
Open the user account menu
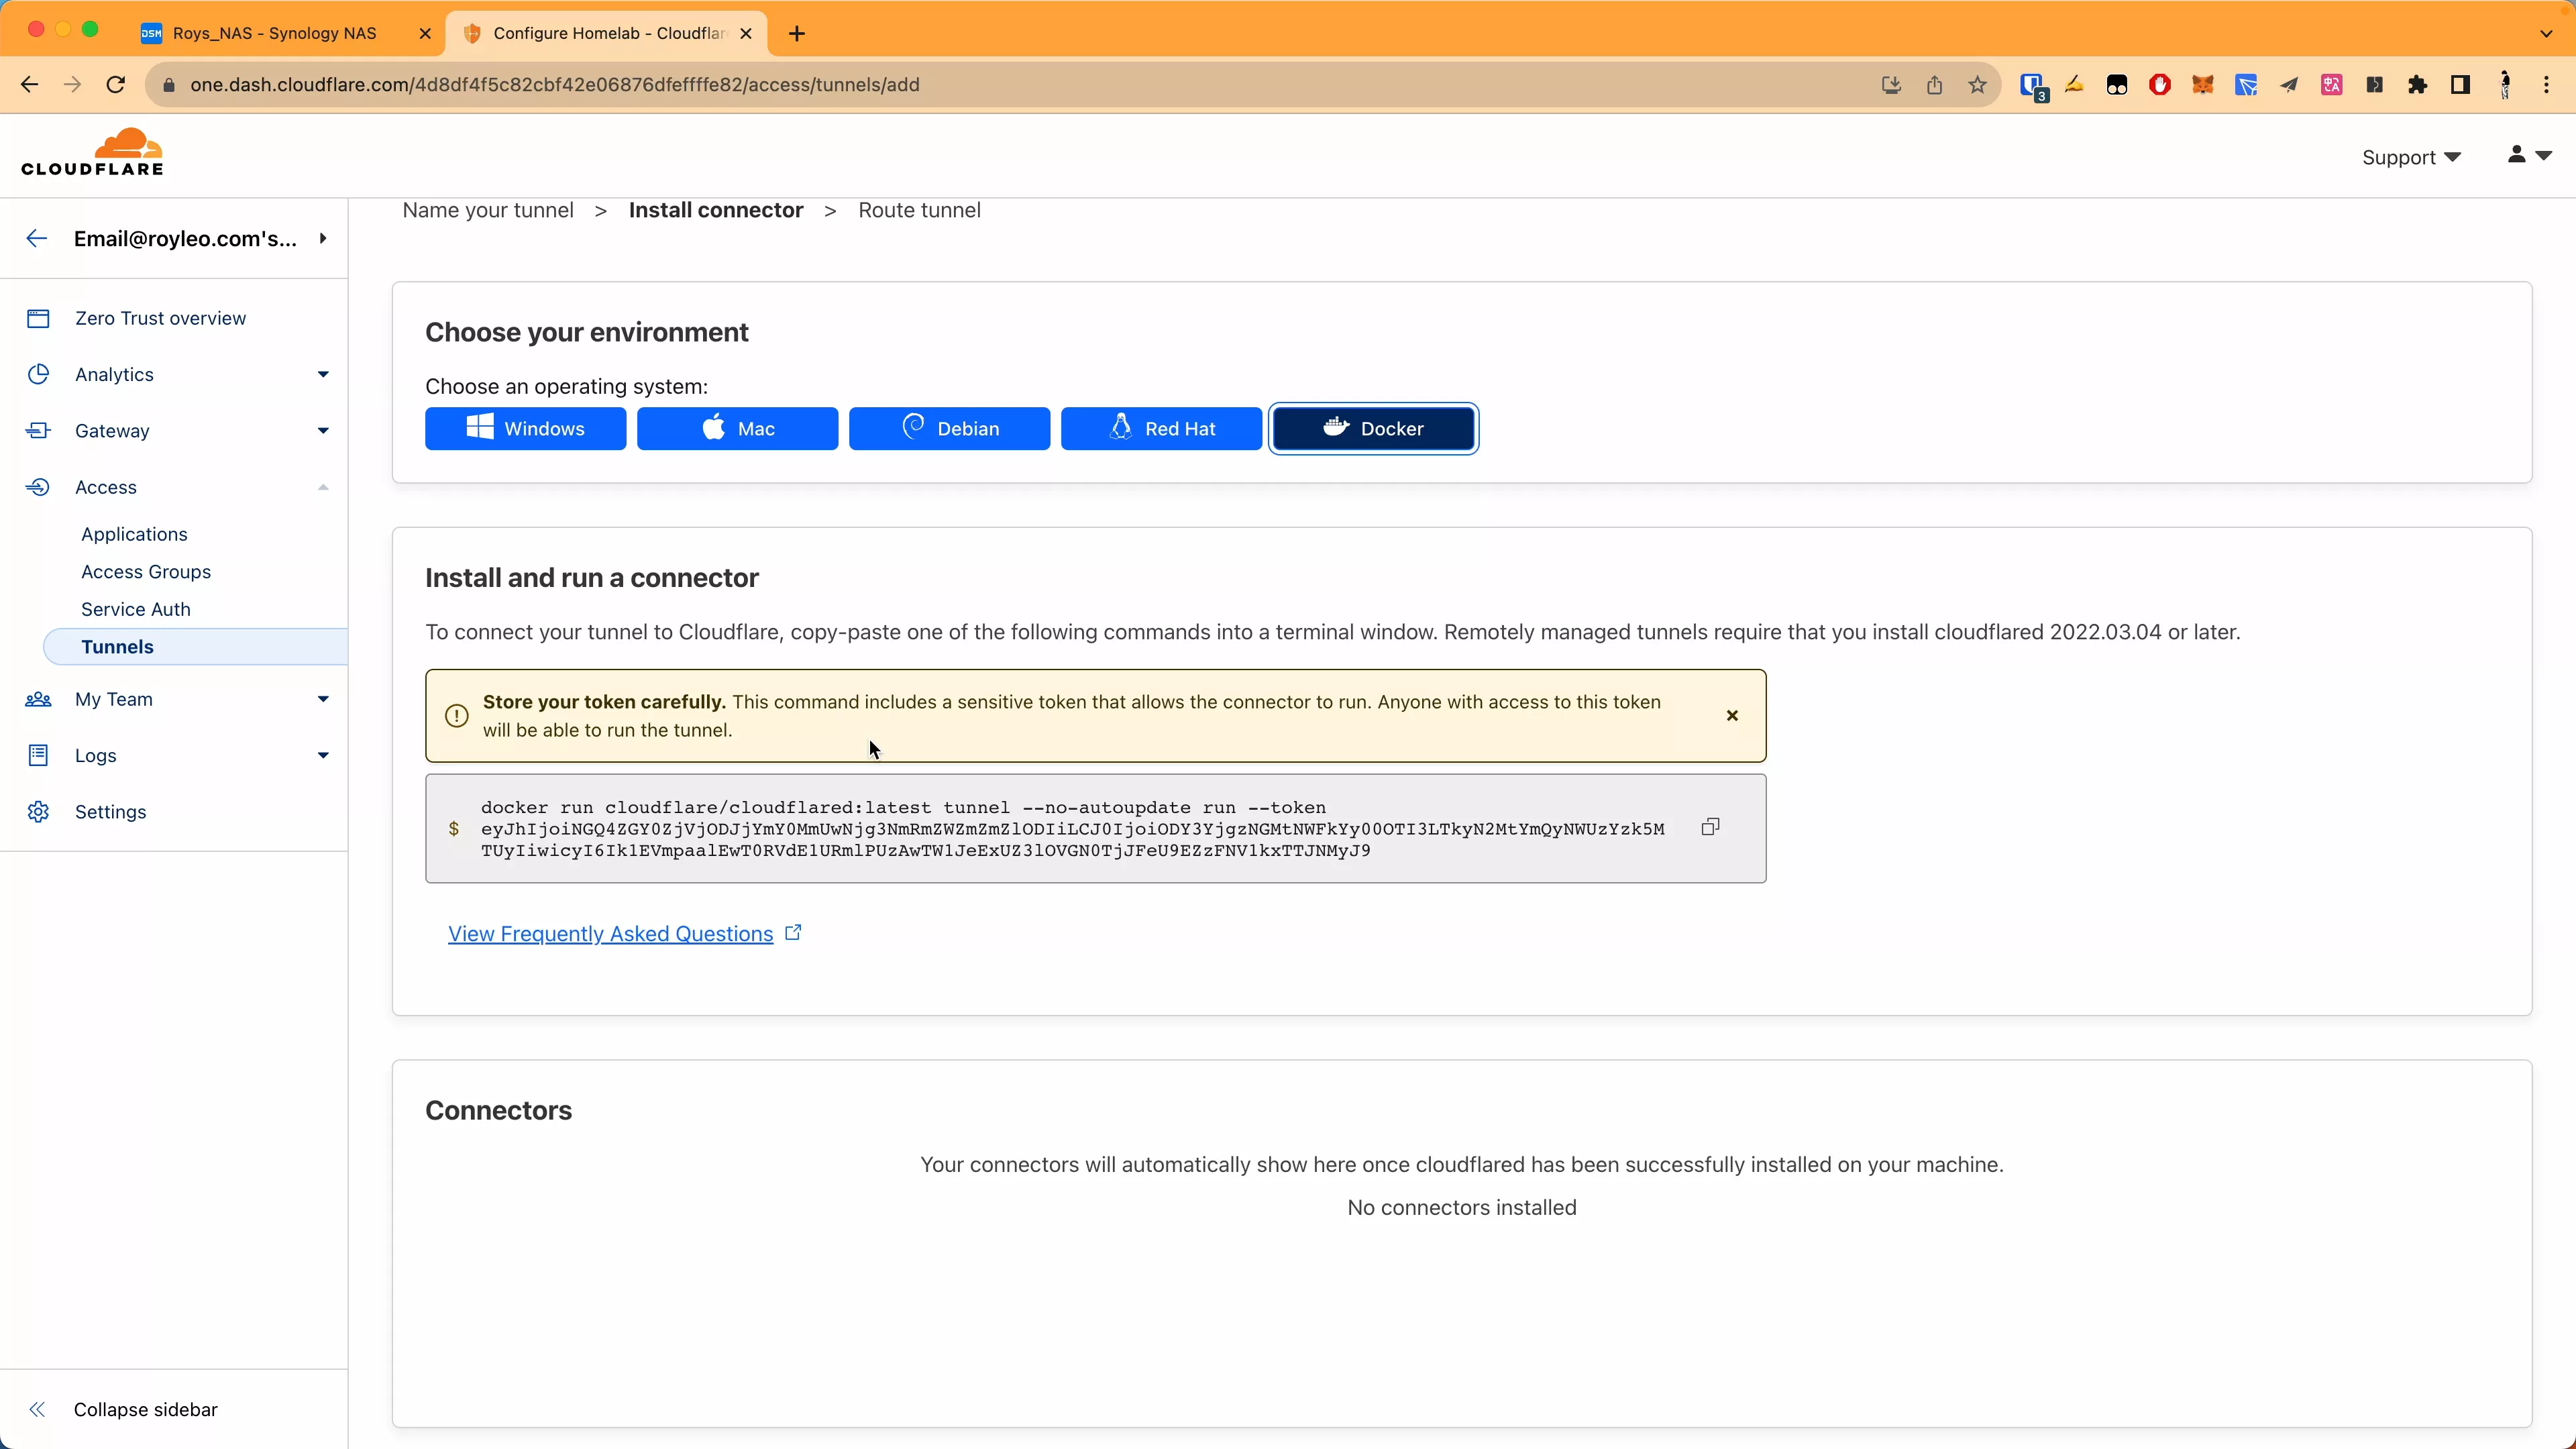(2529, 155)
